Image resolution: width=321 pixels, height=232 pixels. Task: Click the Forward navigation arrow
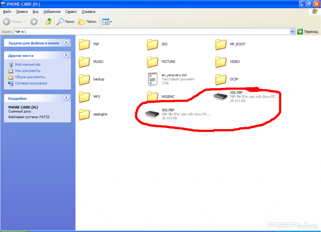tap(34, 22)
